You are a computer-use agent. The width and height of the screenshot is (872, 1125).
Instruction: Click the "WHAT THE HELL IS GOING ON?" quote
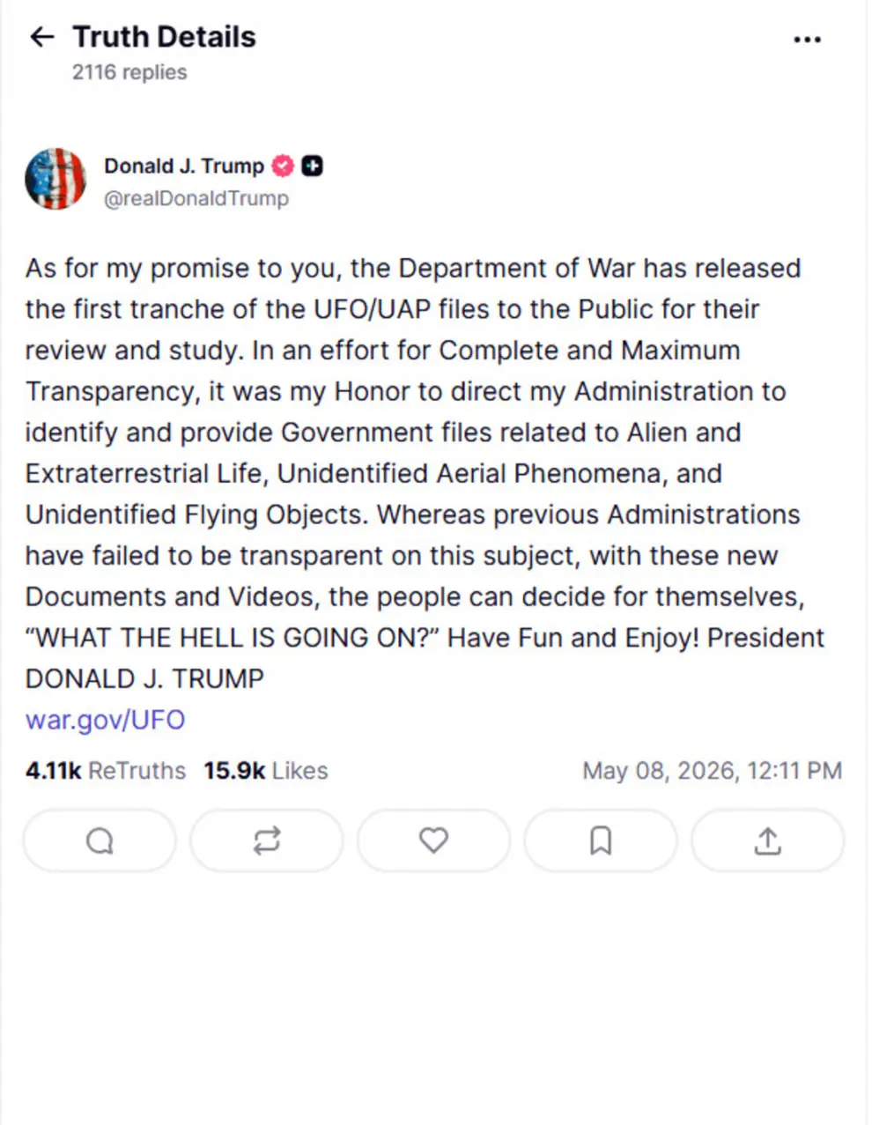[x=233, y=638]
